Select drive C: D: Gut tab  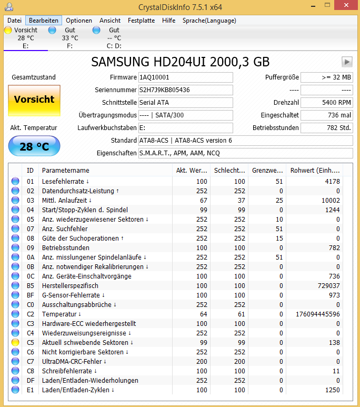coord(114,38)
